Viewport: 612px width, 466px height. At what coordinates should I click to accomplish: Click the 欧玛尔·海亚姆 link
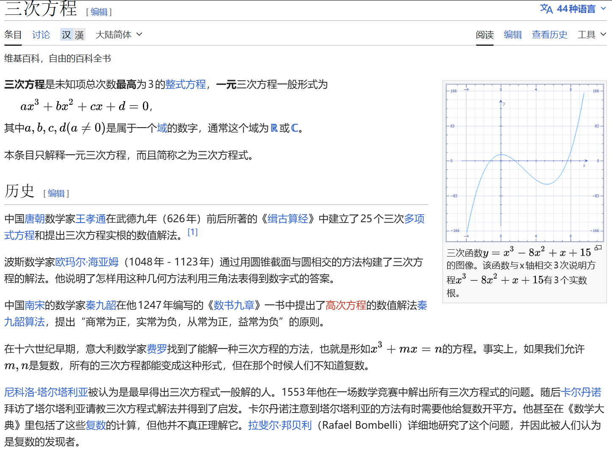coord(86,262)
